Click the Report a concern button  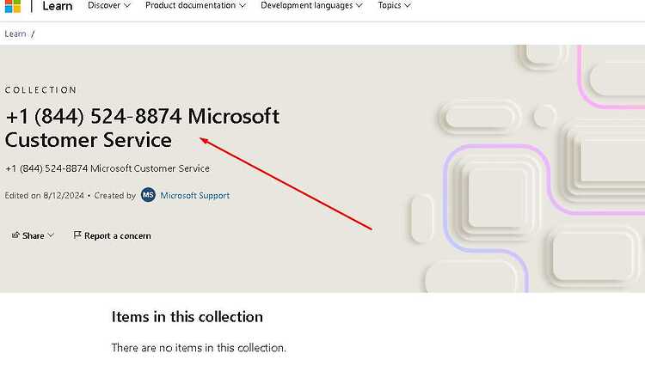pos(112,235)
